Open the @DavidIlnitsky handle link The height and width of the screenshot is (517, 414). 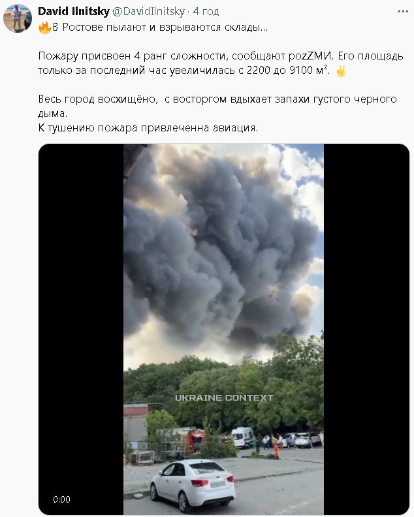click(148, 12)
